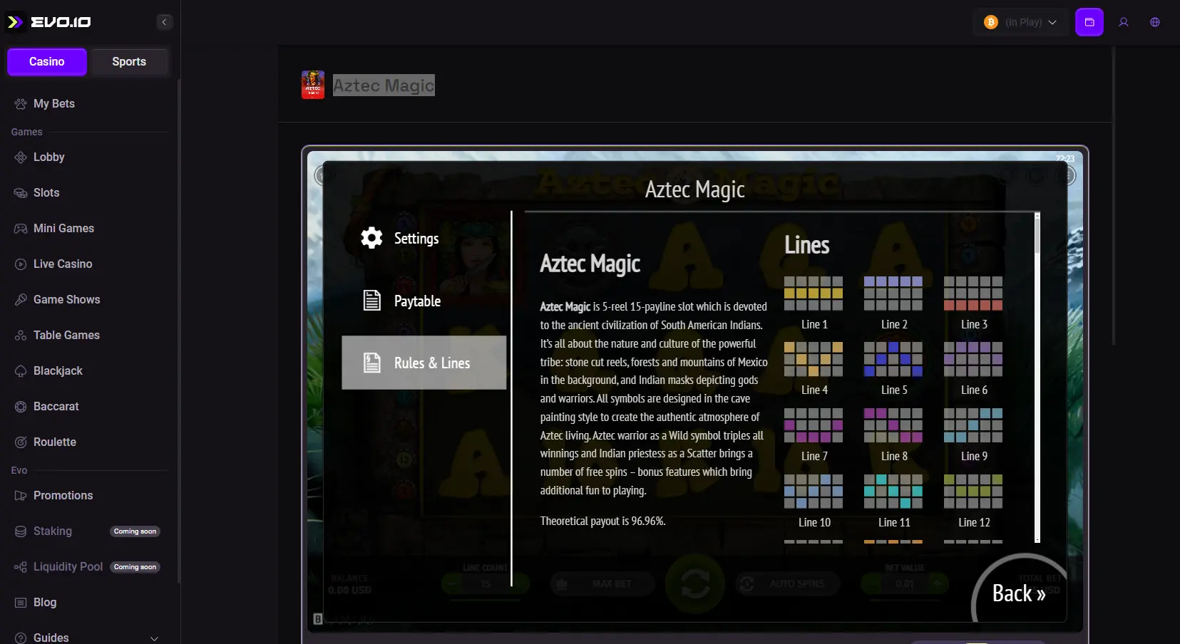The width and height of the screenshot is (1180, 644).
Task: Click the Blackjack spade icon
Action: pyautogui.click(x=21, y=371)
